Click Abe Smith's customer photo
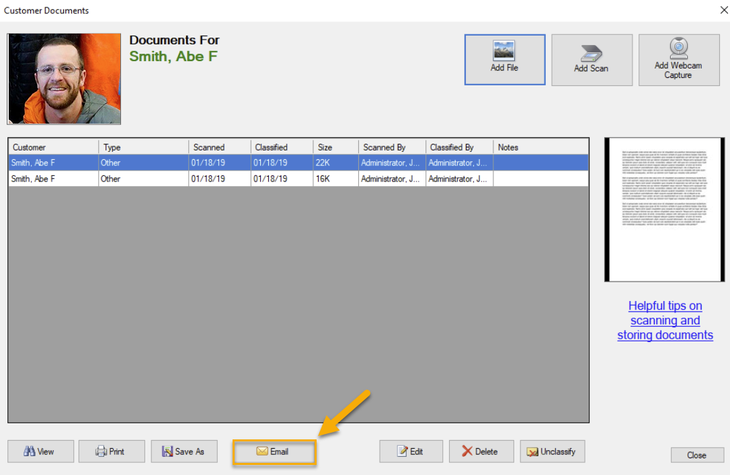The height and width of the screenshot is (475, 730). (x=65, y=79)
